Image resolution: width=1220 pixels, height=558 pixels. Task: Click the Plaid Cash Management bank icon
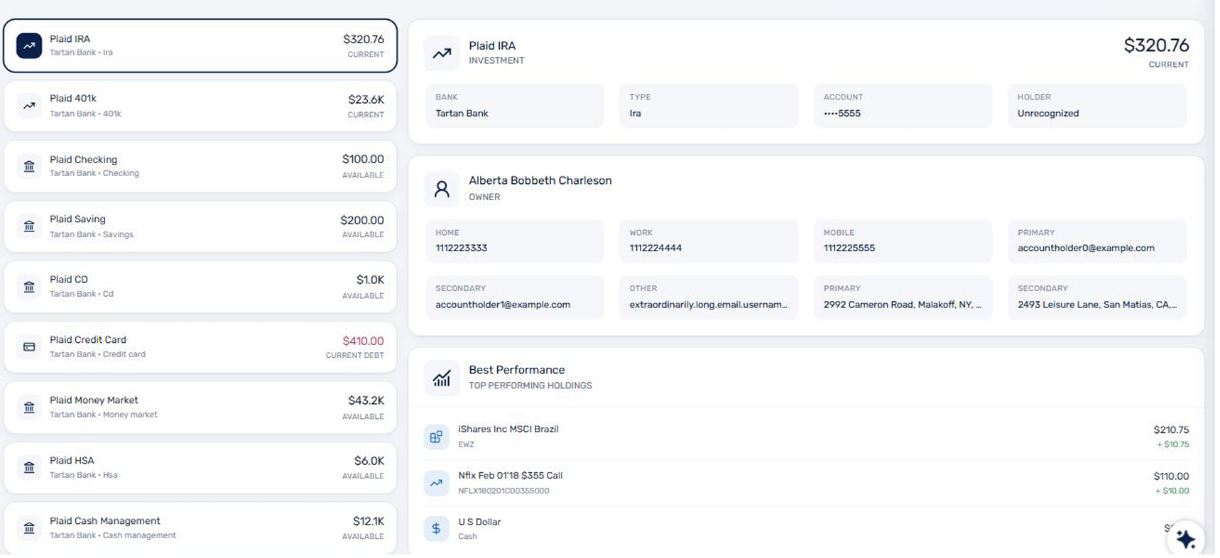29,528
